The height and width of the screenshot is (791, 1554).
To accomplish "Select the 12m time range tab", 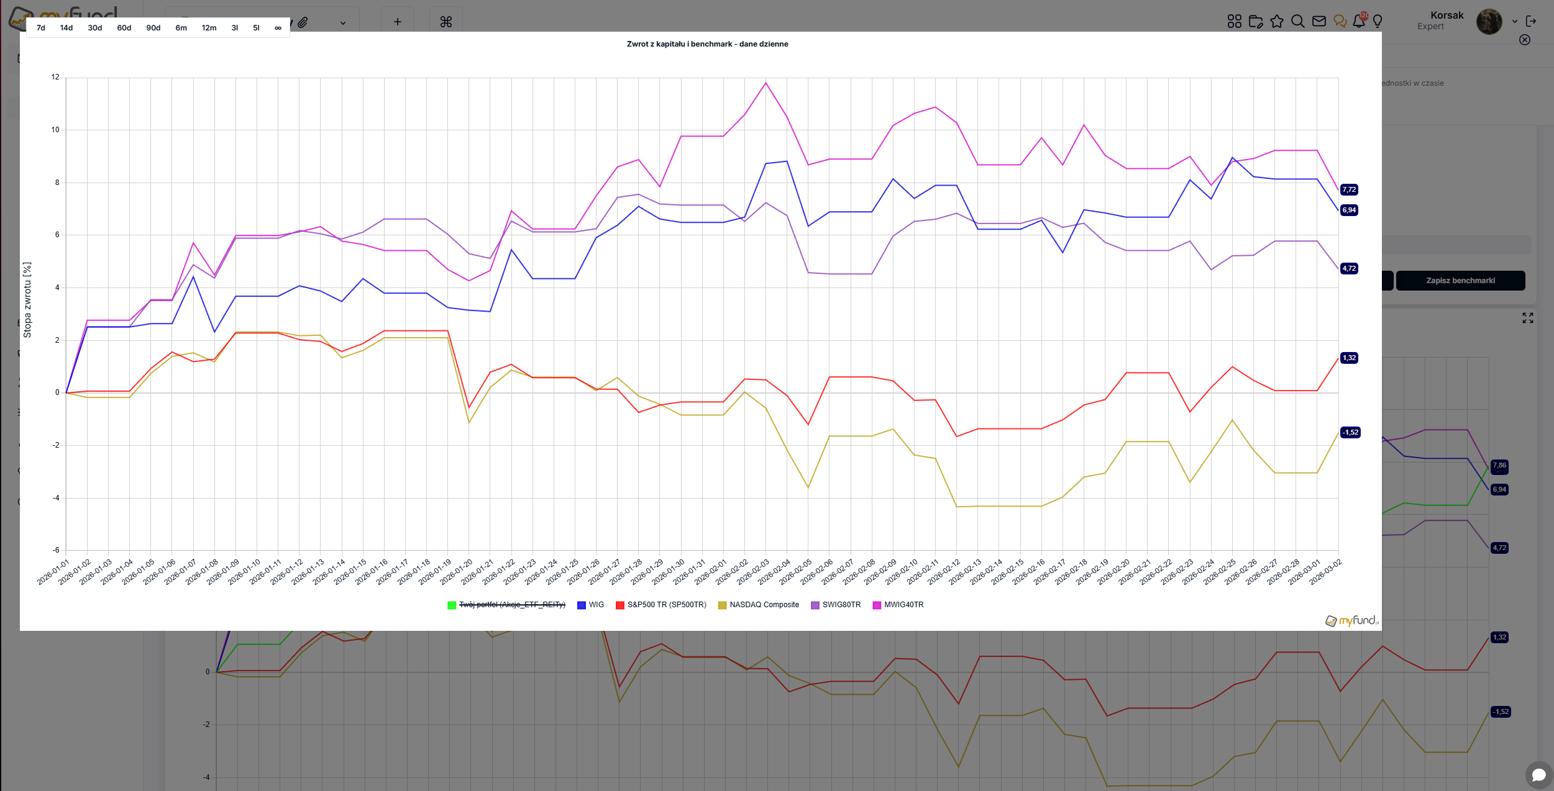I will click(209, 28).
